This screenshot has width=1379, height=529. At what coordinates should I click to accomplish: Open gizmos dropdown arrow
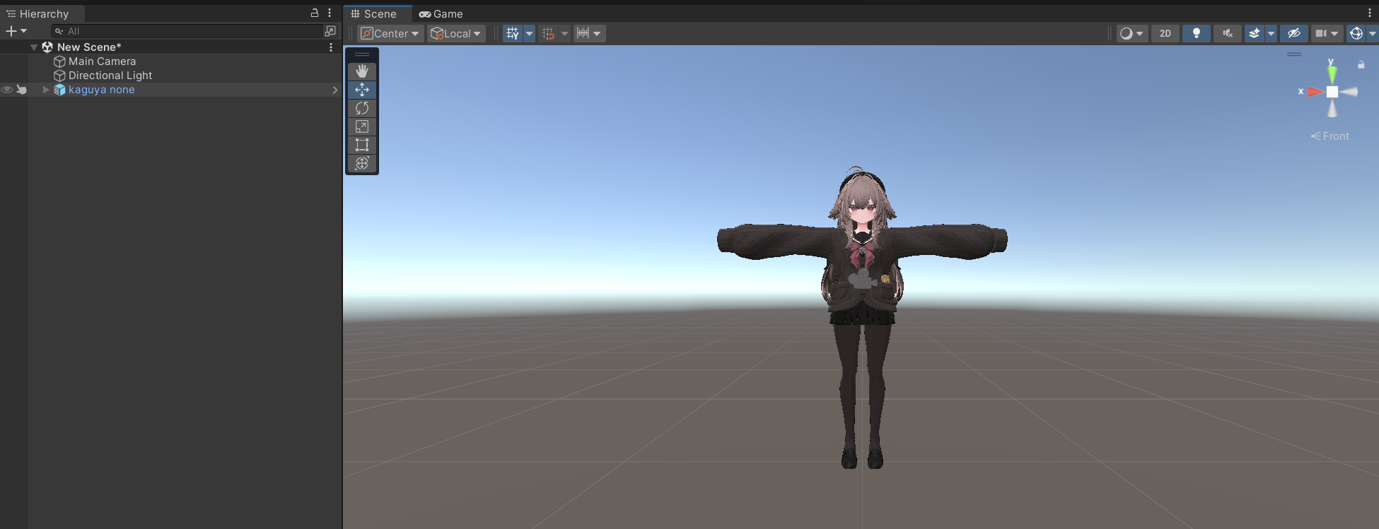pos(1373,33)
